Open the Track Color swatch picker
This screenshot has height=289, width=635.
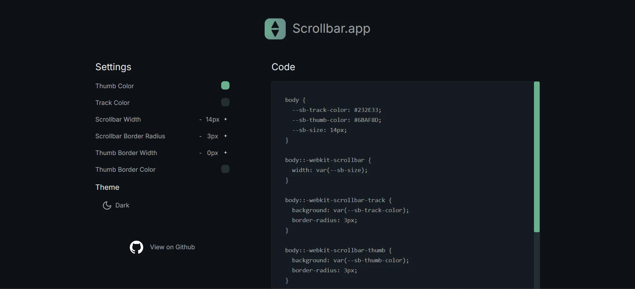225,102
